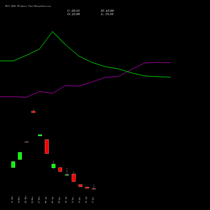Image resolution: width=210 pixels, height=210 pixels.
Task: Click the chart title text at the top
Action: (x=28, y=6)
